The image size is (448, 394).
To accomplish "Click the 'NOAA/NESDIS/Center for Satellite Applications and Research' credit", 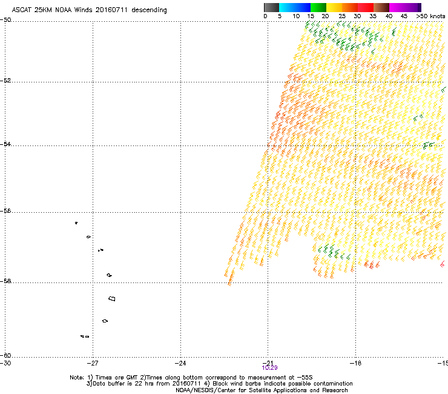I will (262, 390).
